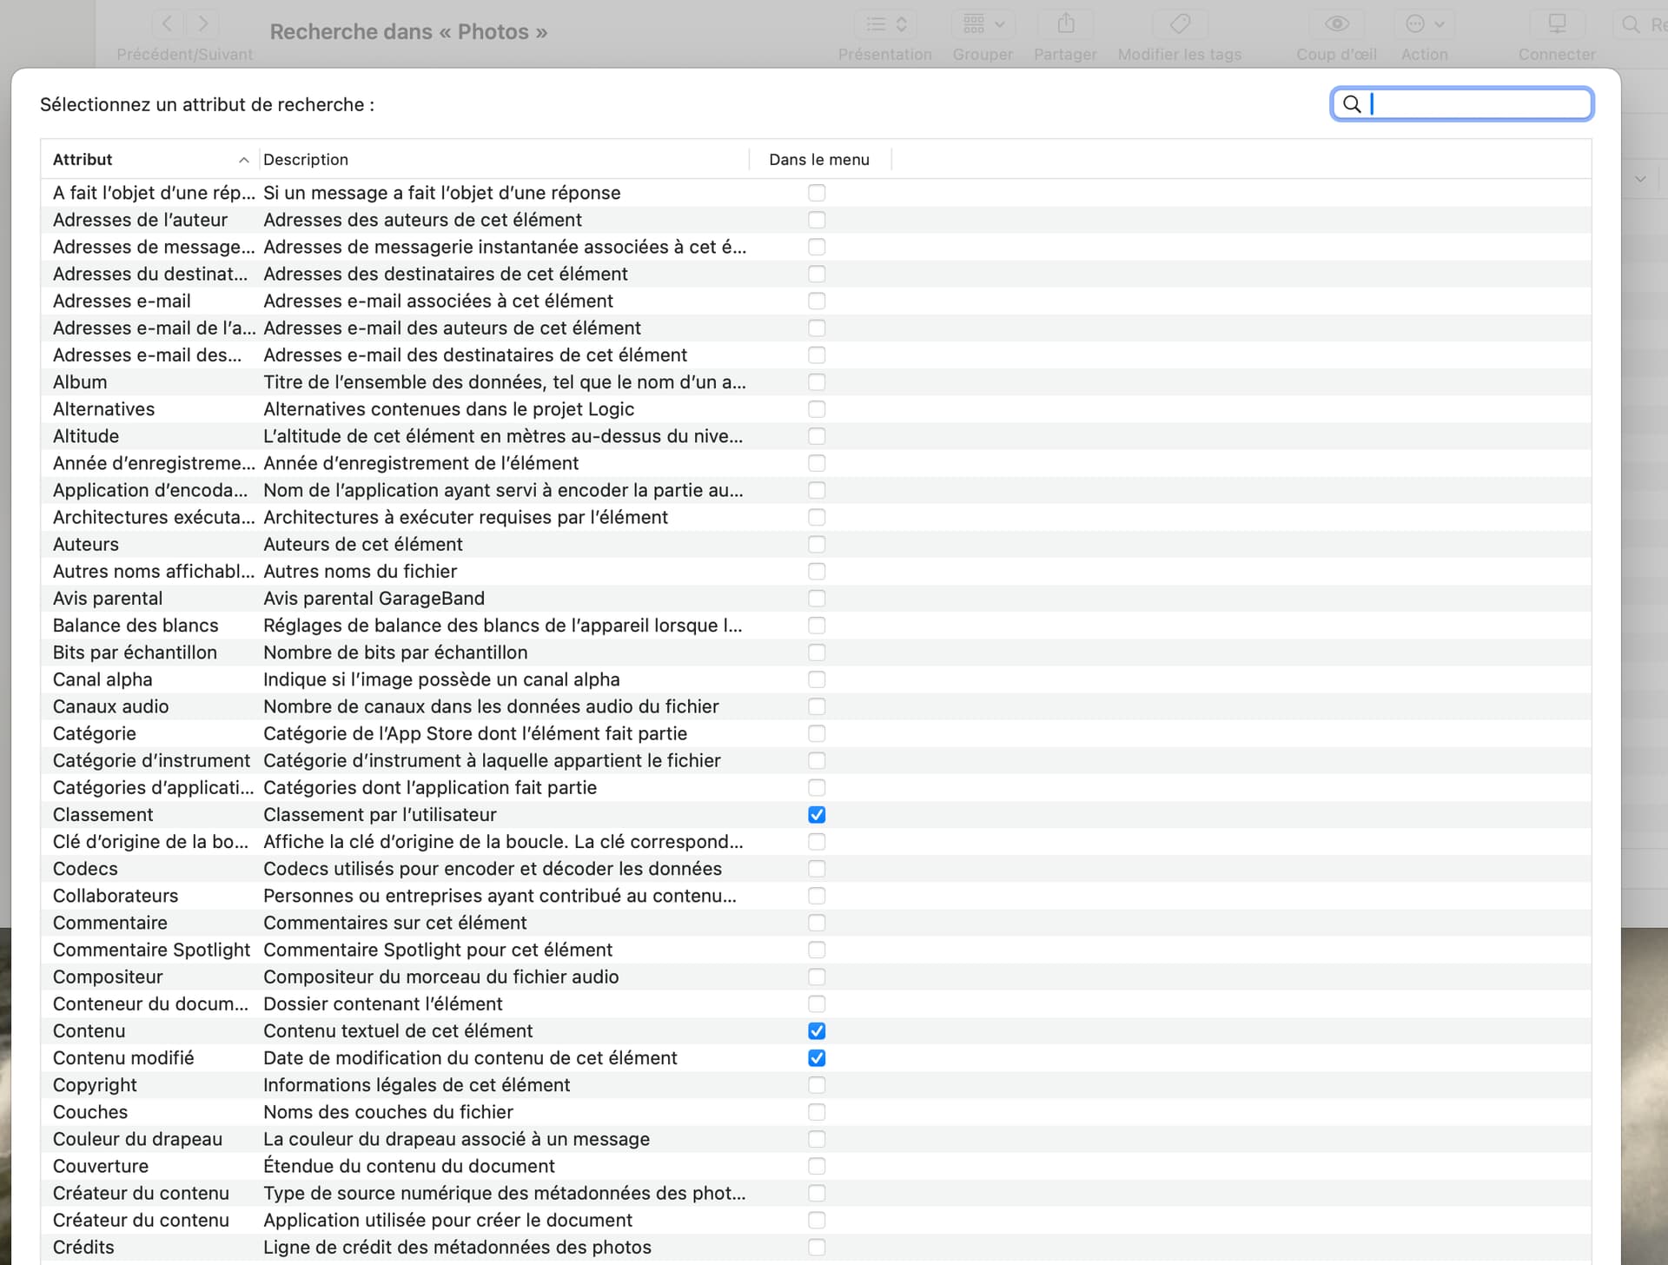1668x1265 pixels.
Task: Click the Finder toolbar search icon
Action: [x=1631, y=24]
